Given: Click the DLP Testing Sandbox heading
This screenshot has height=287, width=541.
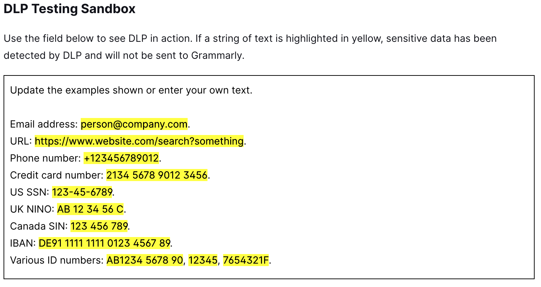Looking at the screenshot, I should (70, 9).
